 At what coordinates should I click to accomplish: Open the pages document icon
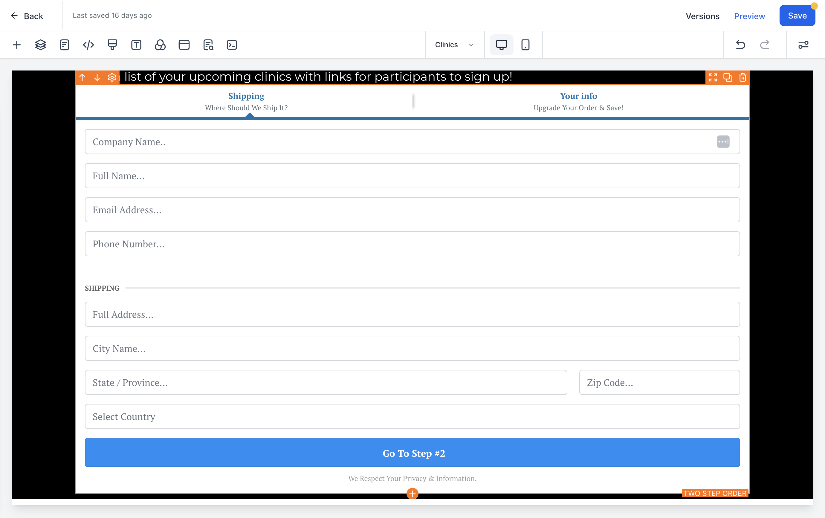pos(64,45)
